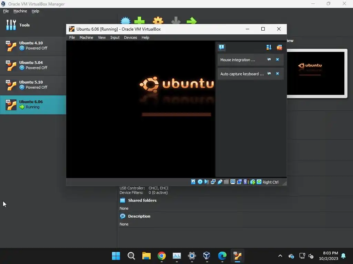Click the optical disk indicator in VM status bar

200,182
